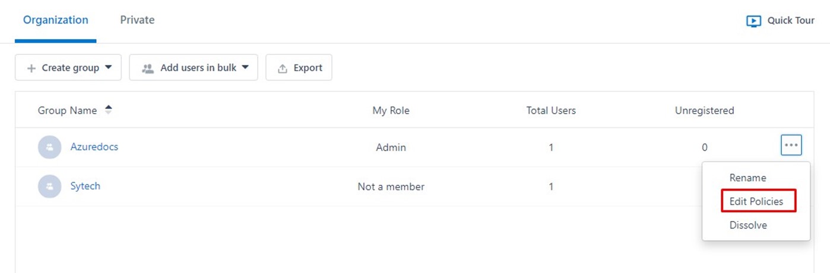Click the people icon on Add users in bulk
The image size is (830, 273).
click(x=148, y=68)
